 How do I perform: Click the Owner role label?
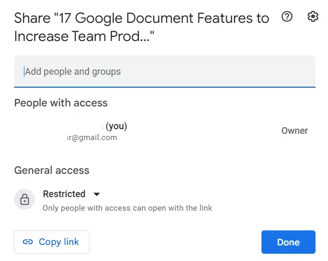pos(294,131)
